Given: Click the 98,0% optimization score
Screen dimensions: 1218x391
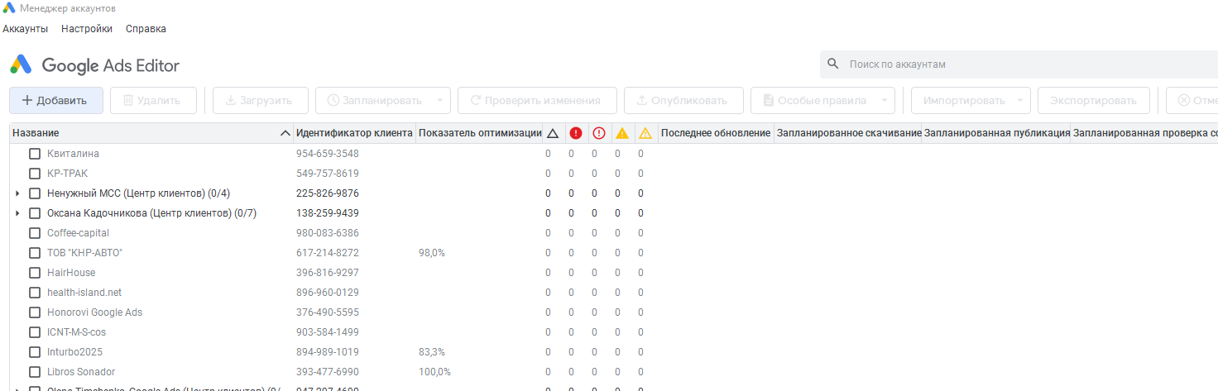Looking at the screenshot, I should tap(432, 253).
